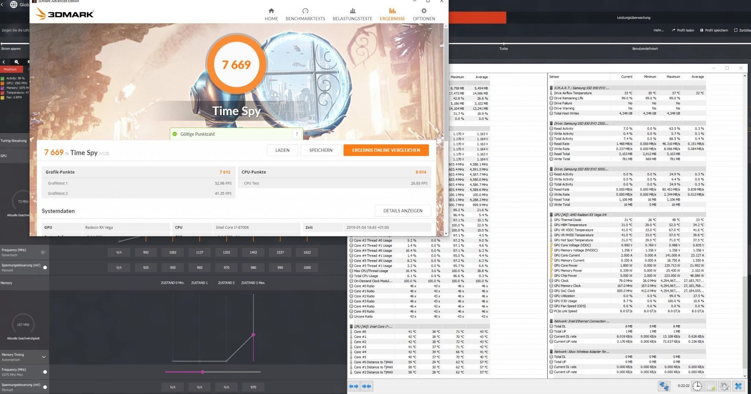This screenshot has height=394, width=751.
Task: Select GPU Thermal Diode sensor row
Action: [627, 220]
